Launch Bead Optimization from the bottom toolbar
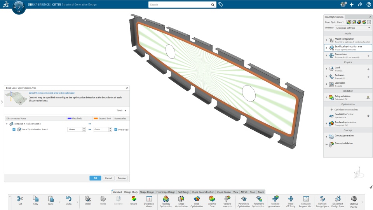 [x=197, y=201]
